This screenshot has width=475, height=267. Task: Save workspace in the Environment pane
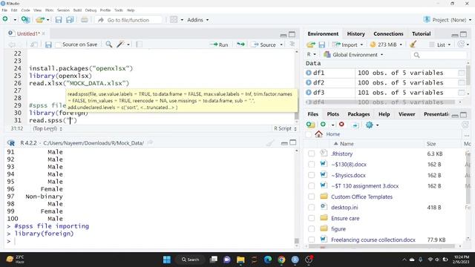(x=321, y=44)
